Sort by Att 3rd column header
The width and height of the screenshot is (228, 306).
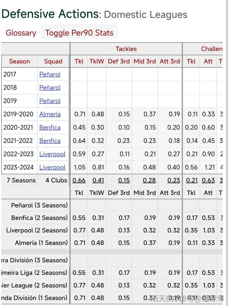[170, 61]
